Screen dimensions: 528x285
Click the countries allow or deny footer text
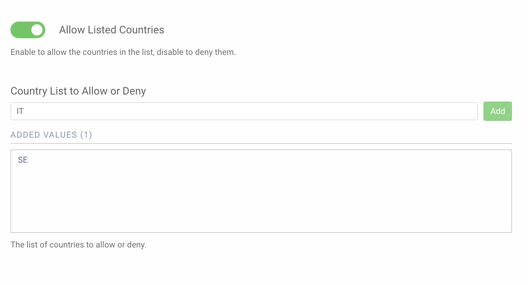78,245
